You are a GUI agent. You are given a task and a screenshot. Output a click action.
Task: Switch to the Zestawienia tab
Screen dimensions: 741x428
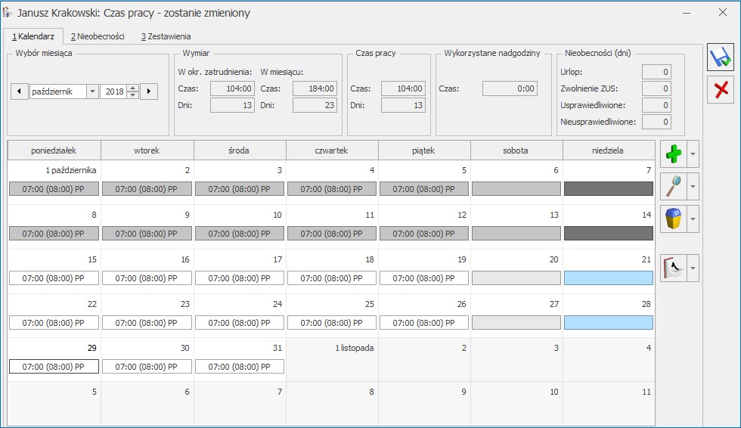pos(166,36)
